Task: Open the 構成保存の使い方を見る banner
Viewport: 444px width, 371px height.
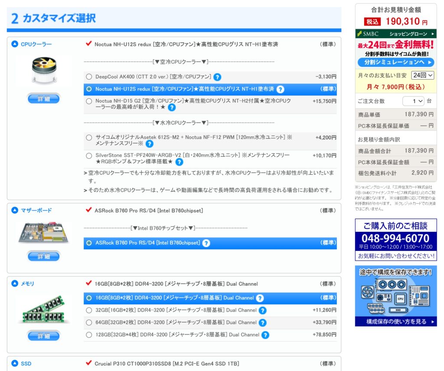Action: click(396, 322)
